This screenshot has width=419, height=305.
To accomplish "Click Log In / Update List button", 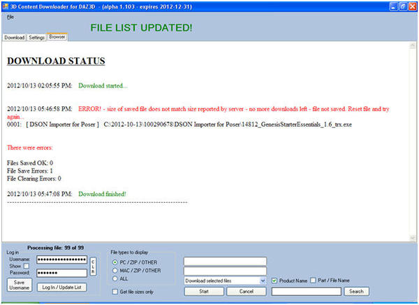I will coord(61,288).
